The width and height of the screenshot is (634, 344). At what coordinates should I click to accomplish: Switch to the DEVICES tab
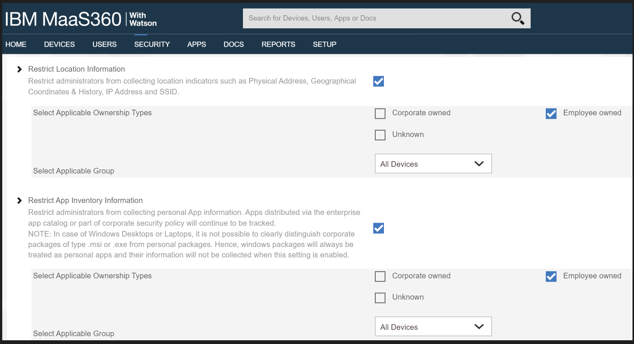pyautogui.click(x=59, y=44)
